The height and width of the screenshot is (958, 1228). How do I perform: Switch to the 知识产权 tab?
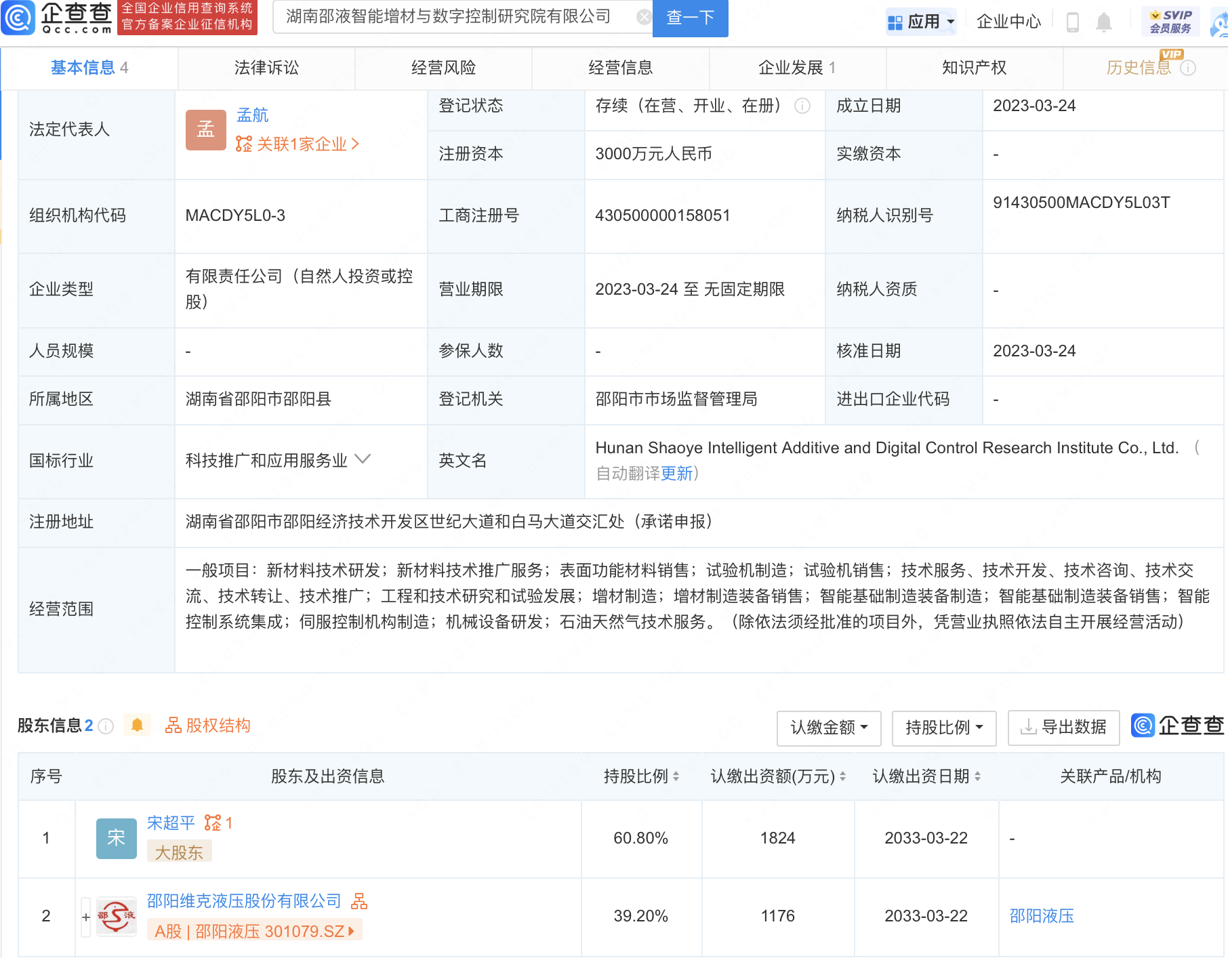(975, 68)
